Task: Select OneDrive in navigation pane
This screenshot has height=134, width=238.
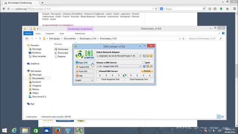Action: coord(35,64)
